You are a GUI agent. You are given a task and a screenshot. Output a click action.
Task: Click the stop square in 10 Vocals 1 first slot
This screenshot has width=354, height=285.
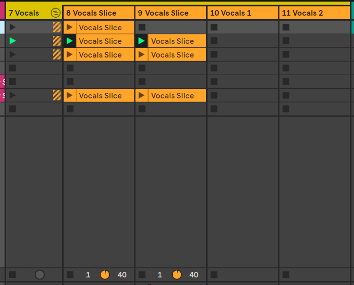(214, 27)
